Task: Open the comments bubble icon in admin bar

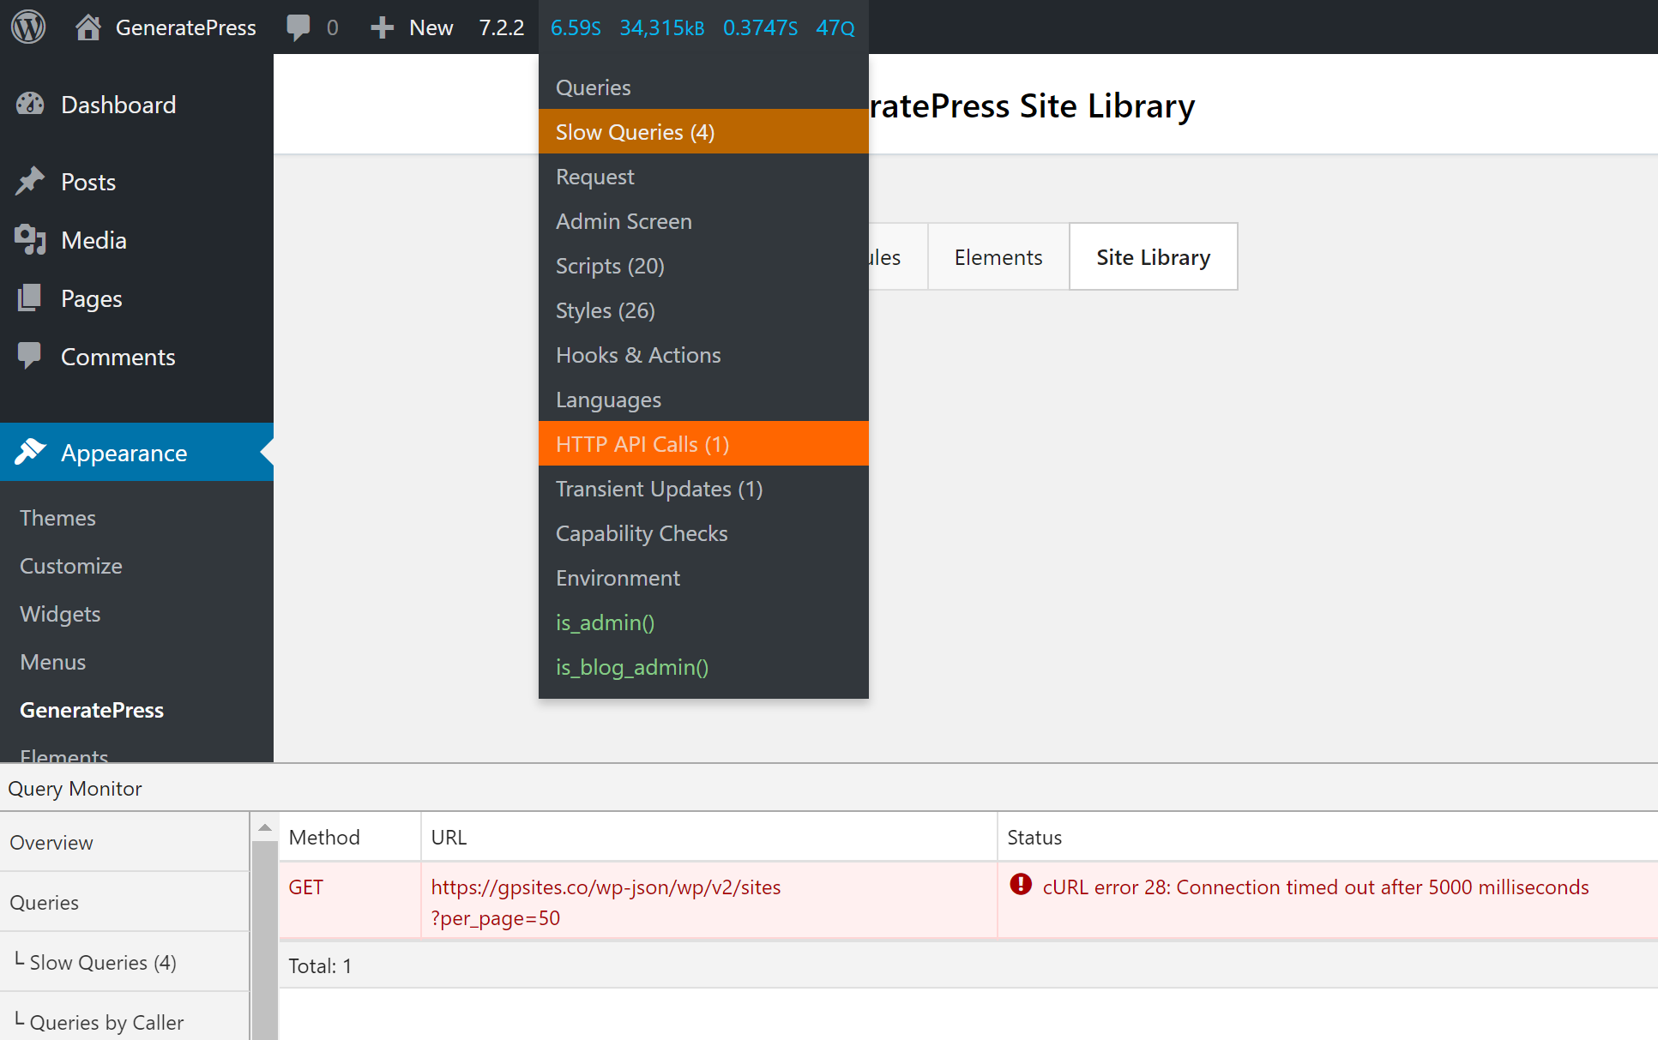Action: pyautogui.click(x=298, y=27)
